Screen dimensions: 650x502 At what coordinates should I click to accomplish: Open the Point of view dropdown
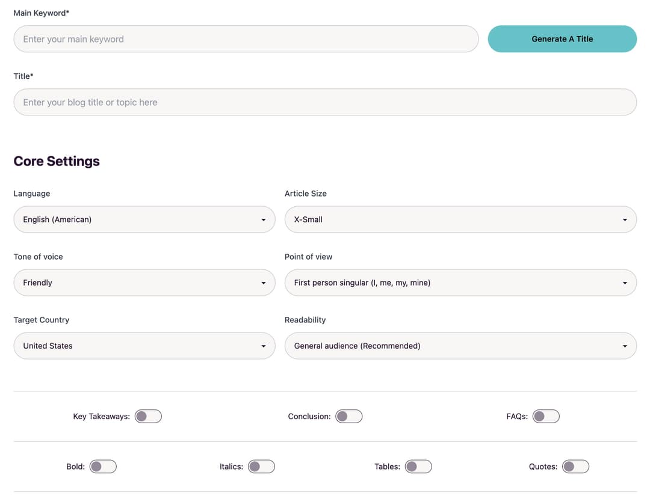(x=460, y=283)
